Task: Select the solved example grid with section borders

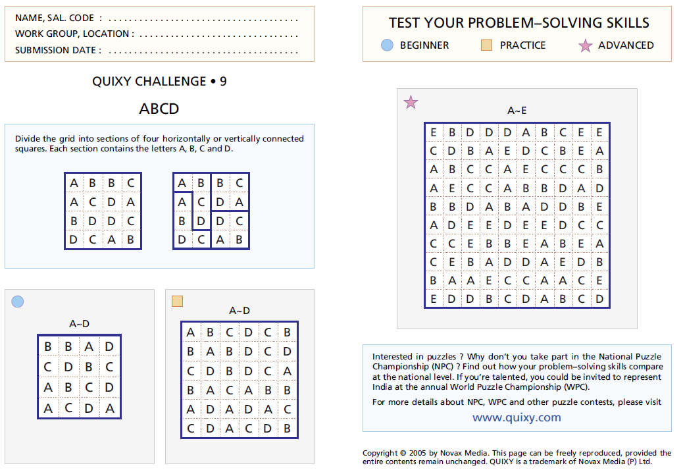Action: 211,211
